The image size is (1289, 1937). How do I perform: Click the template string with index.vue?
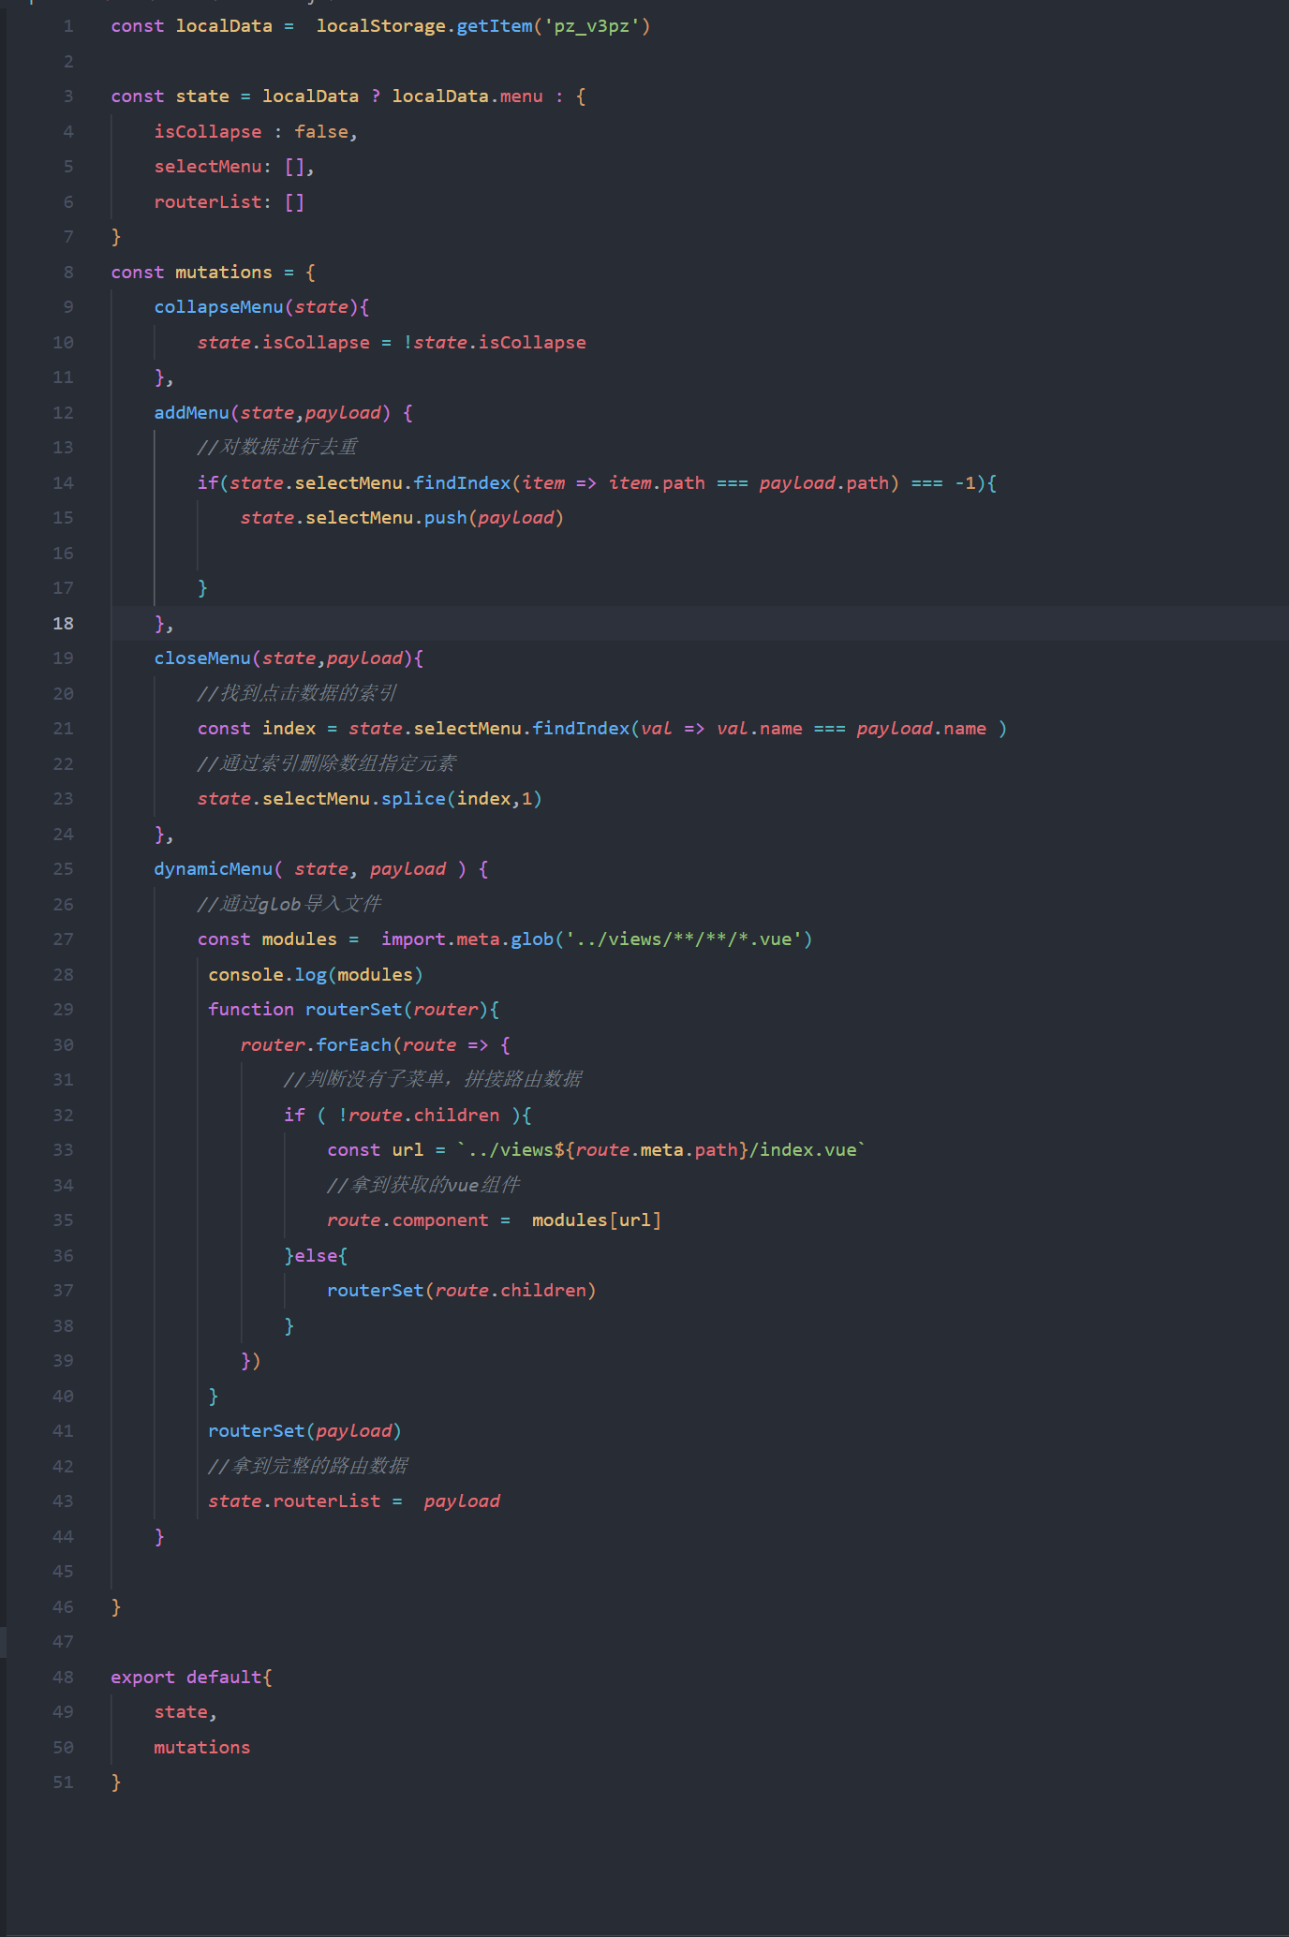point(661,1150)
